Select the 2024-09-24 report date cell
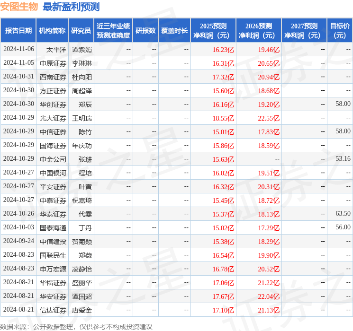The height and width of the screenshot is (331, 353). [18, 241]
